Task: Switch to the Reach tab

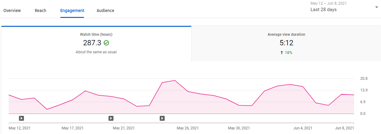Action: click(40, 10)
